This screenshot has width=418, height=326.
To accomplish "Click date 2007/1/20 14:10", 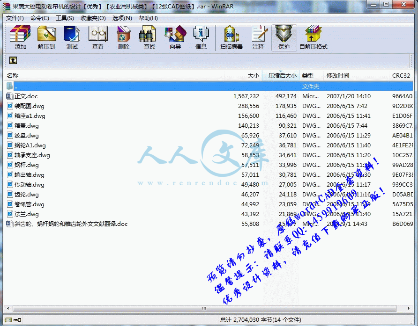I will pos(349,96).
